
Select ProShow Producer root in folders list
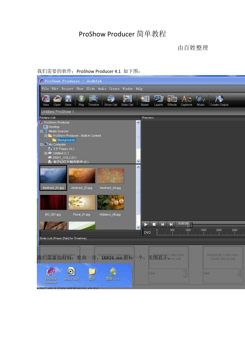click(x=55, y=122)
